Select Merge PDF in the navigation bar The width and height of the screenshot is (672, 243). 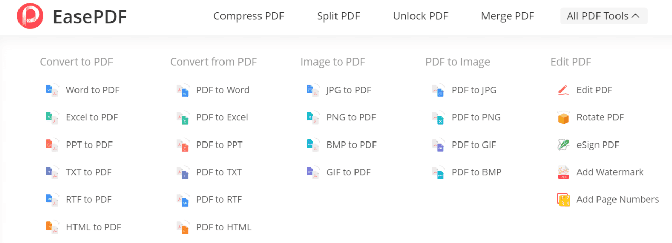[508, 16]
